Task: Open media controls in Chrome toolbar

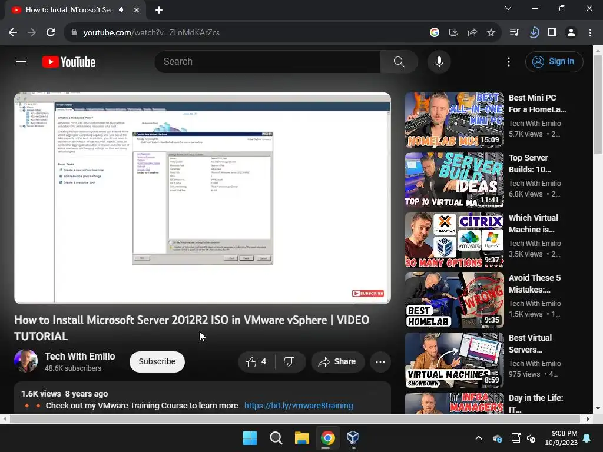Action: point(514,32)
